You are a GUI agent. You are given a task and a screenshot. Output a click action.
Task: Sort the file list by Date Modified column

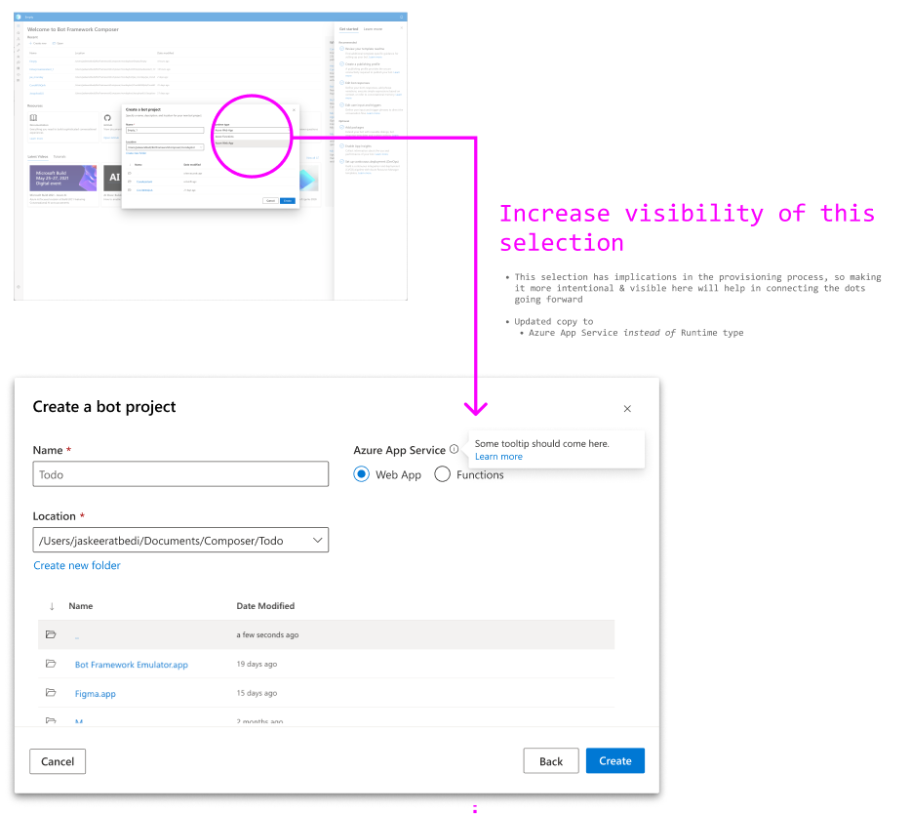tap(265, 606)
